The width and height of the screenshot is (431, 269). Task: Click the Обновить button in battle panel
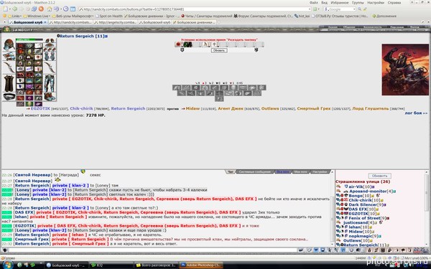pyautogui.click(x=219, y=50)
